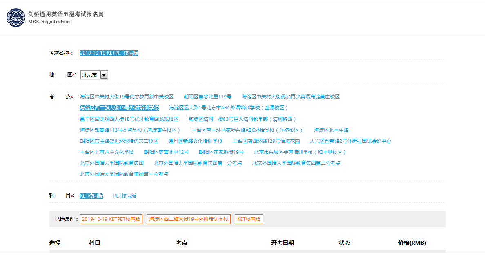This screenshot has width=485, height=280.
Task: Pick 通州区新潞文化培训学校
Action: pyautogui.click(x=196, y=141)
